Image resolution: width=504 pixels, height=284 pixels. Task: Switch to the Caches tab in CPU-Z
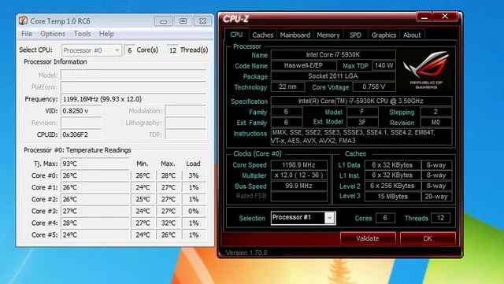tap(262, 35)
